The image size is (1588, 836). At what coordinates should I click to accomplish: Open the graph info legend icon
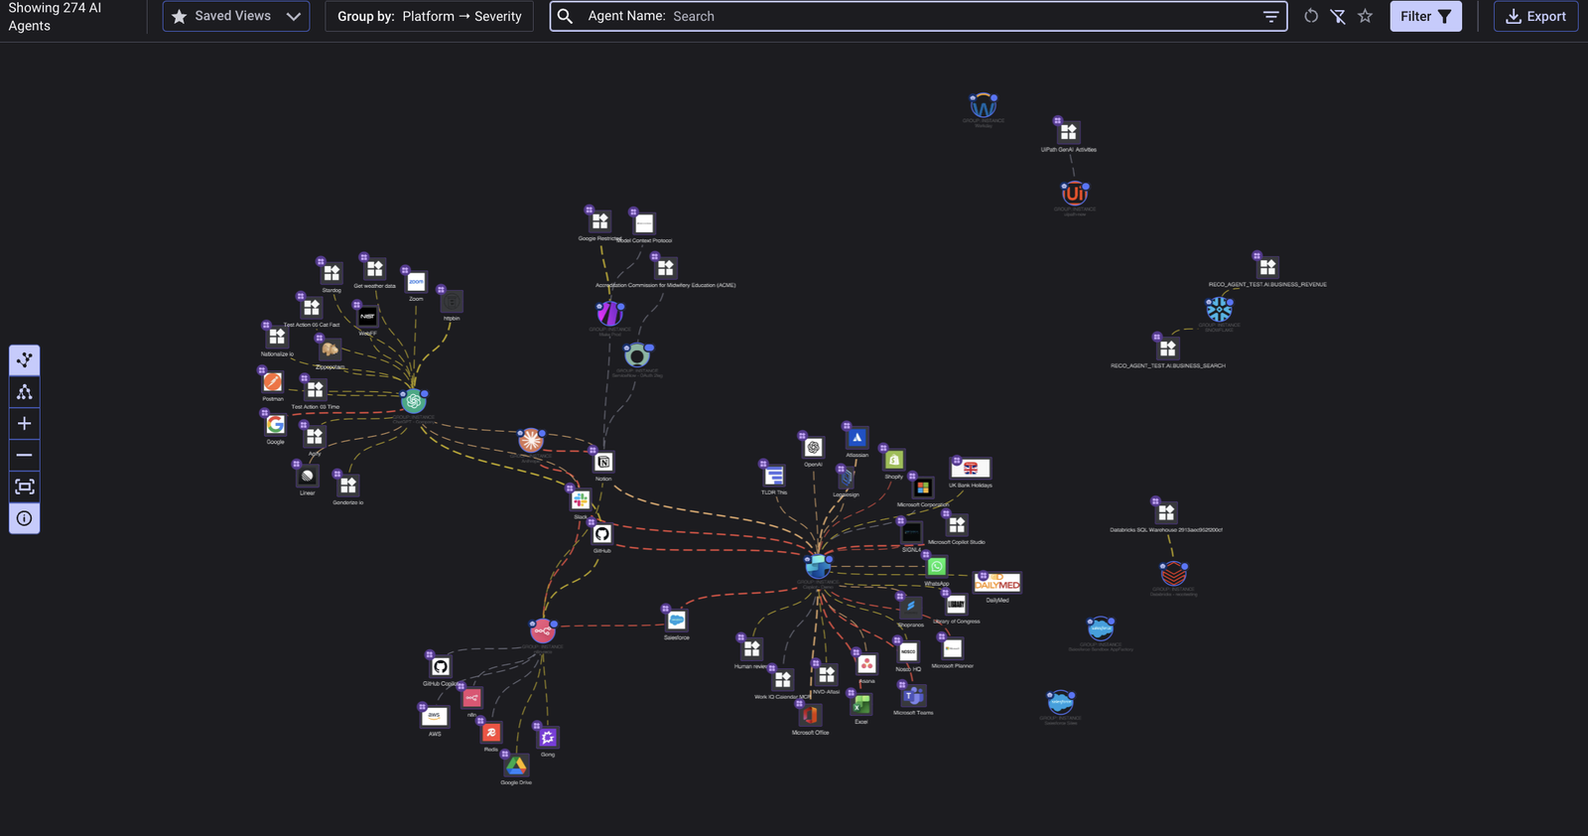[x=25, y=518]
